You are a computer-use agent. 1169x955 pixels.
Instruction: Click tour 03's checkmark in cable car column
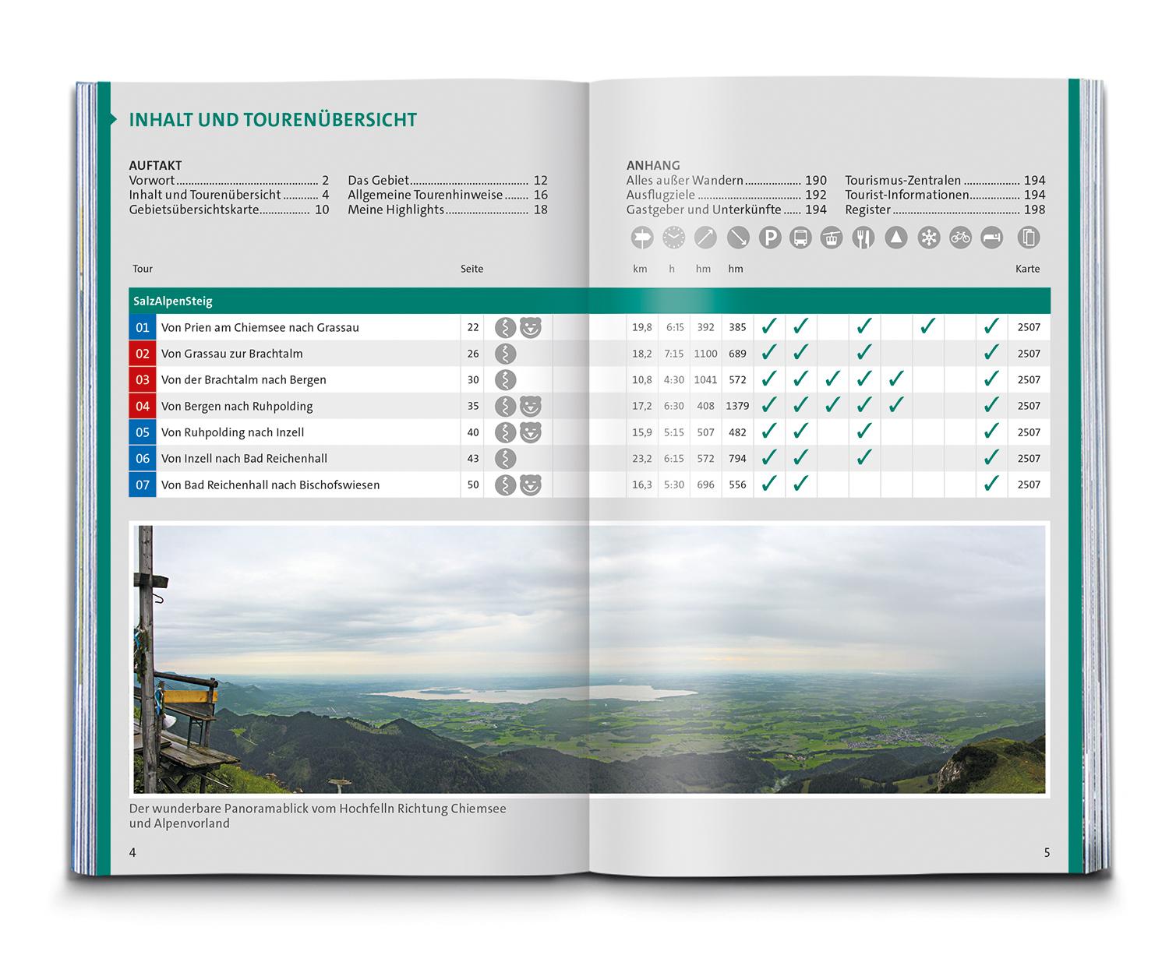[x=832, y=379]
